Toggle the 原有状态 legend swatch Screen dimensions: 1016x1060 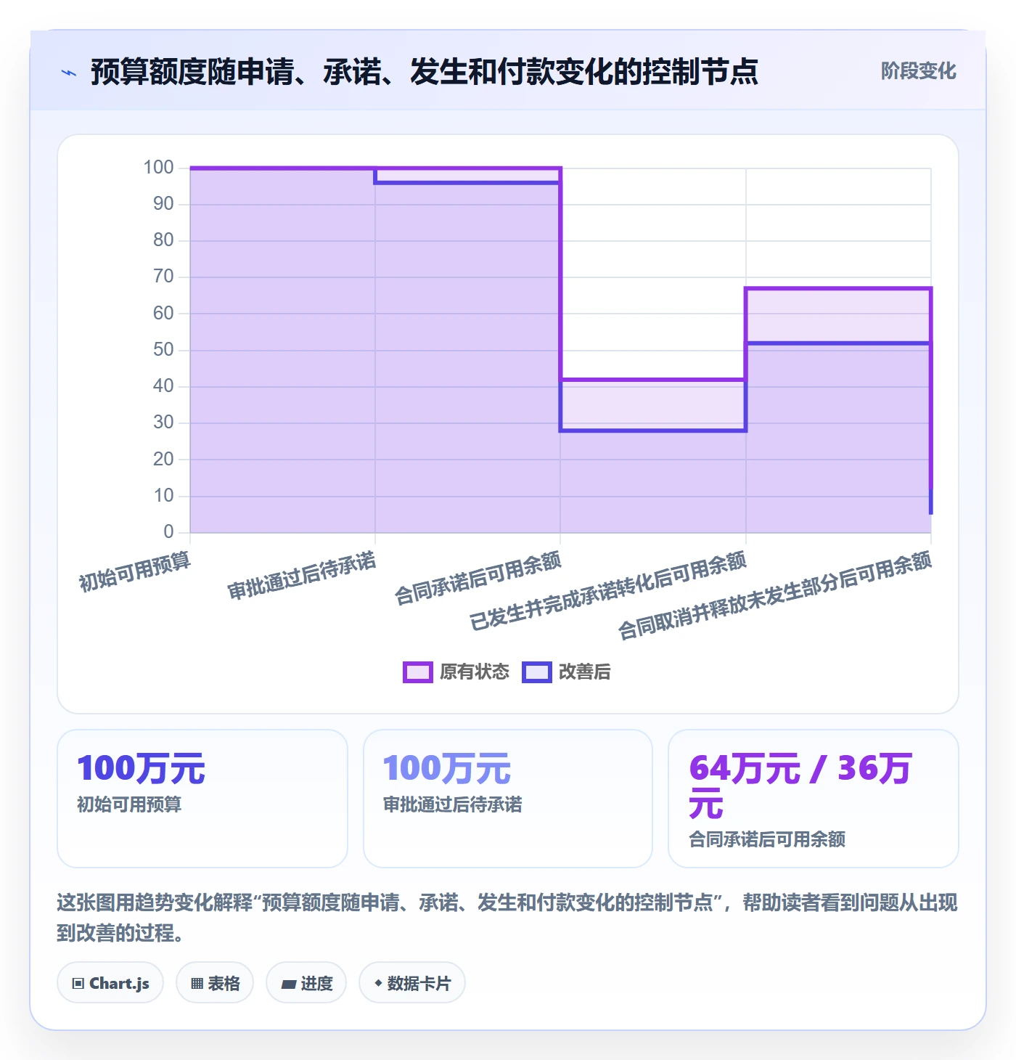point(417,672)
